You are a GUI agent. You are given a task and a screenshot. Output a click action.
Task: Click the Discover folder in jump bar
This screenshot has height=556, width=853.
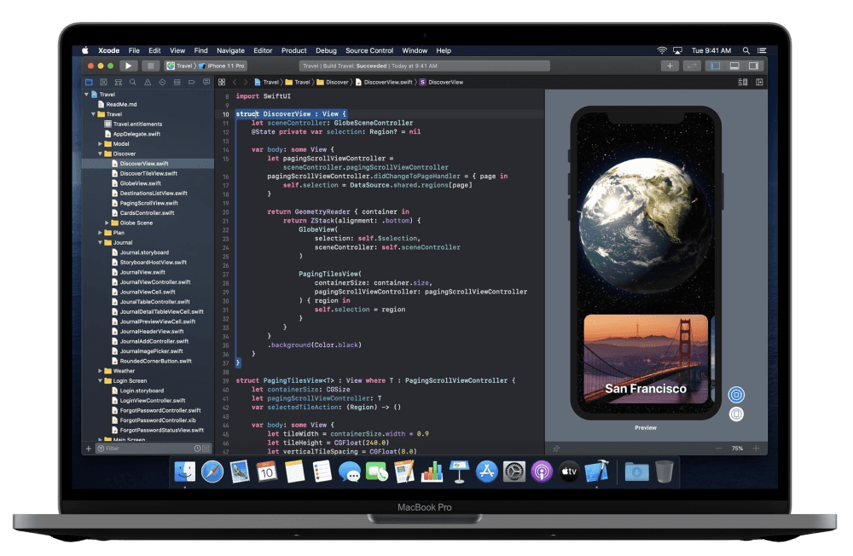(333, 82)
